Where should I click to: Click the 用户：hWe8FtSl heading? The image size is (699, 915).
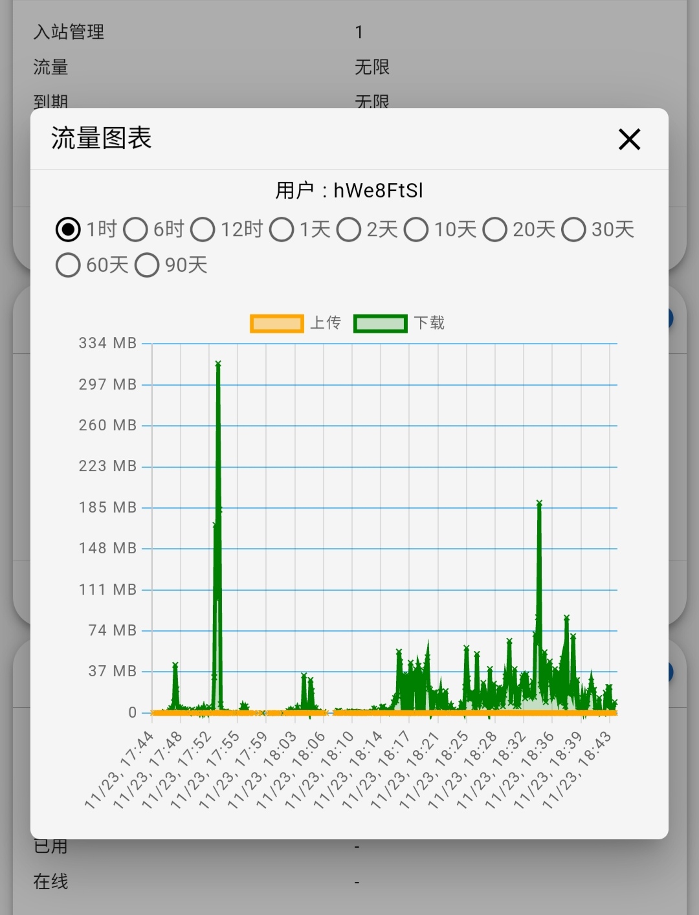tap(349, 190)
